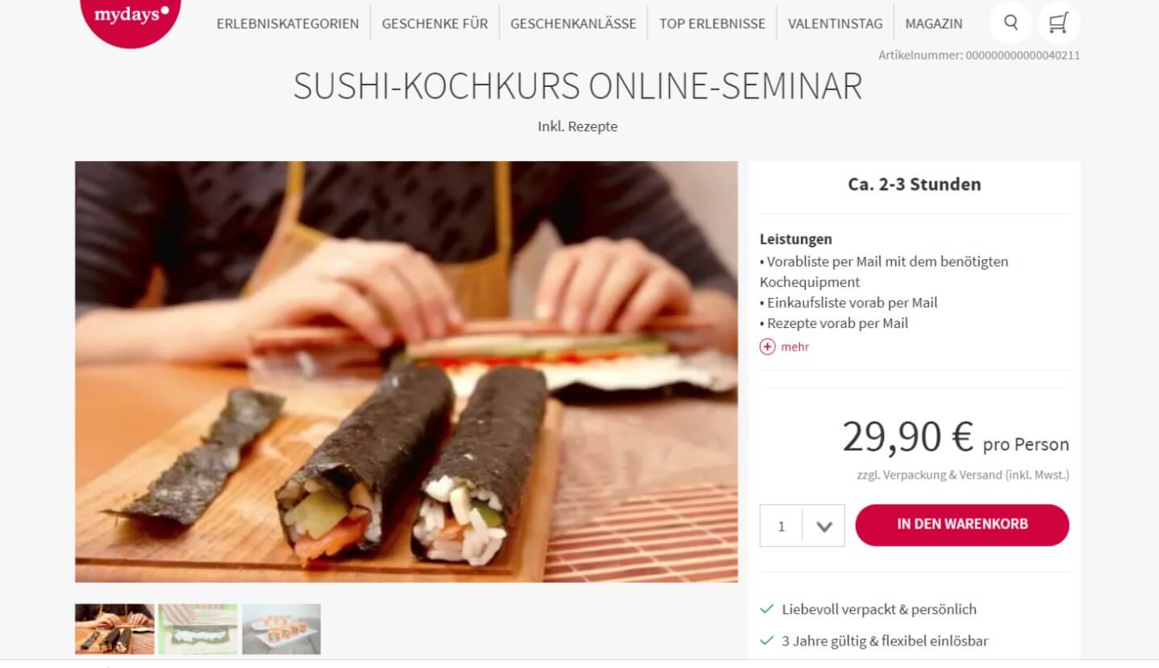Add item with In den Warenkorb

[962, 525]
